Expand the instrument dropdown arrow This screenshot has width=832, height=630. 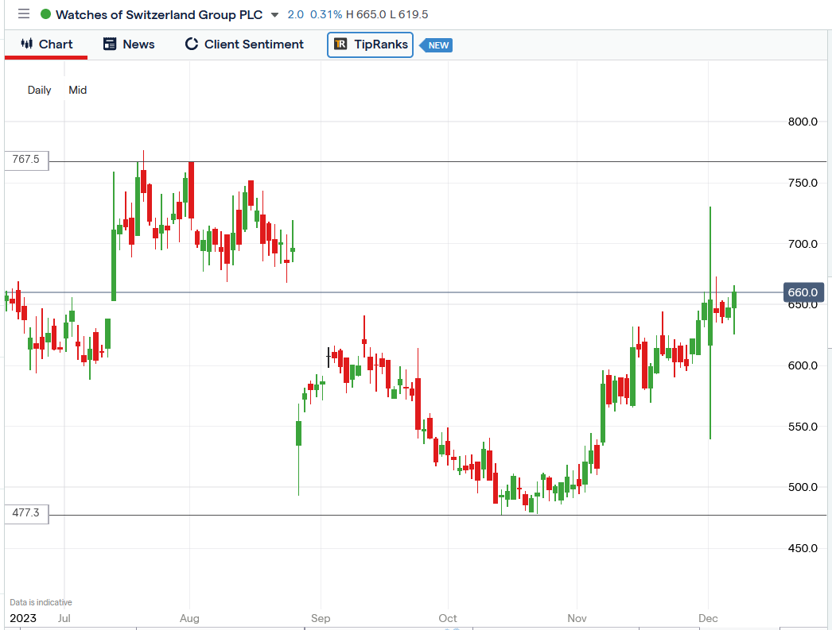click(x=274, y=15)
